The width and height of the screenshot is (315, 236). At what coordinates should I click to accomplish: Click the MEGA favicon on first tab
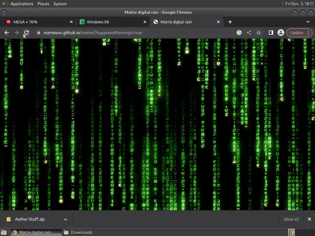[8, 22]
